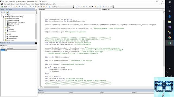
Task: Click the Project tree vertical scrollbar thumb
Action: [36, 31]
